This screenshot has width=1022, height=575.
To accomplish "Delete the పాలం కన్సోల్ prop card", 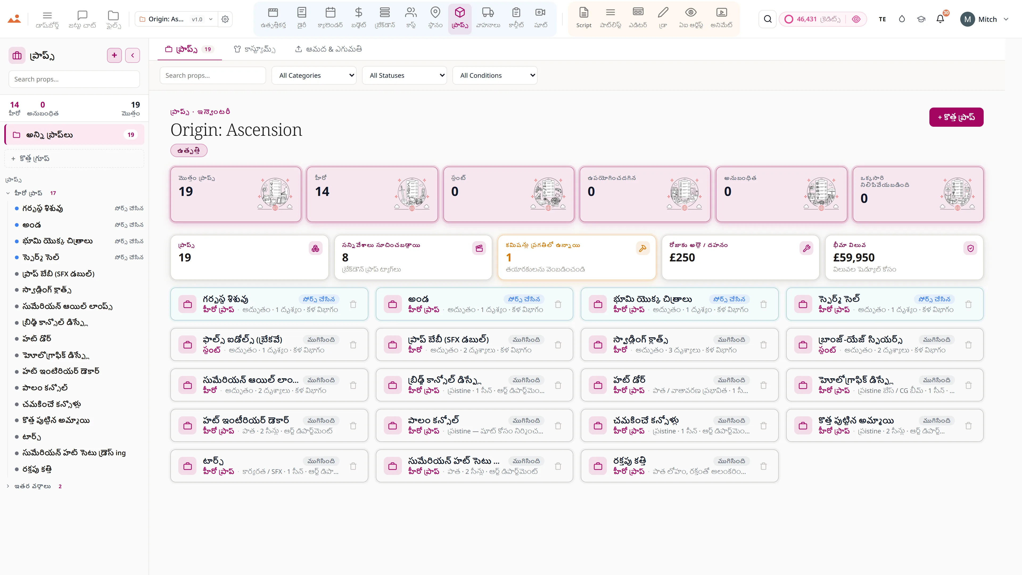I will coord(558,426).
